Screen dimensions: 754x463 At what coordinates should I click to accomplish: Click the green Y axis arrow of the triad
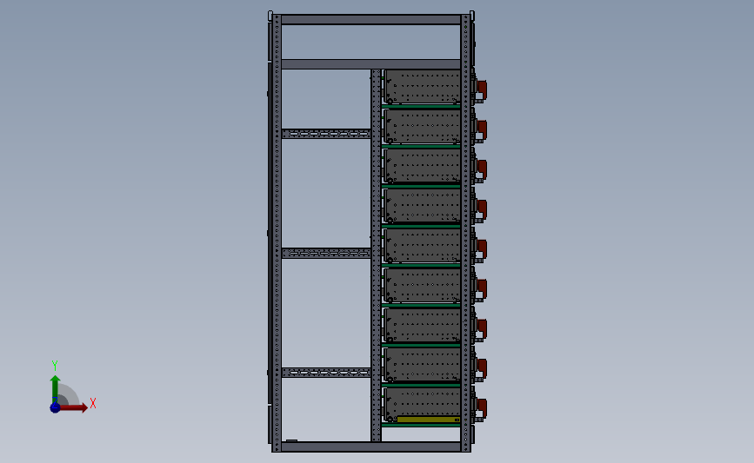(x=56, y=389)
